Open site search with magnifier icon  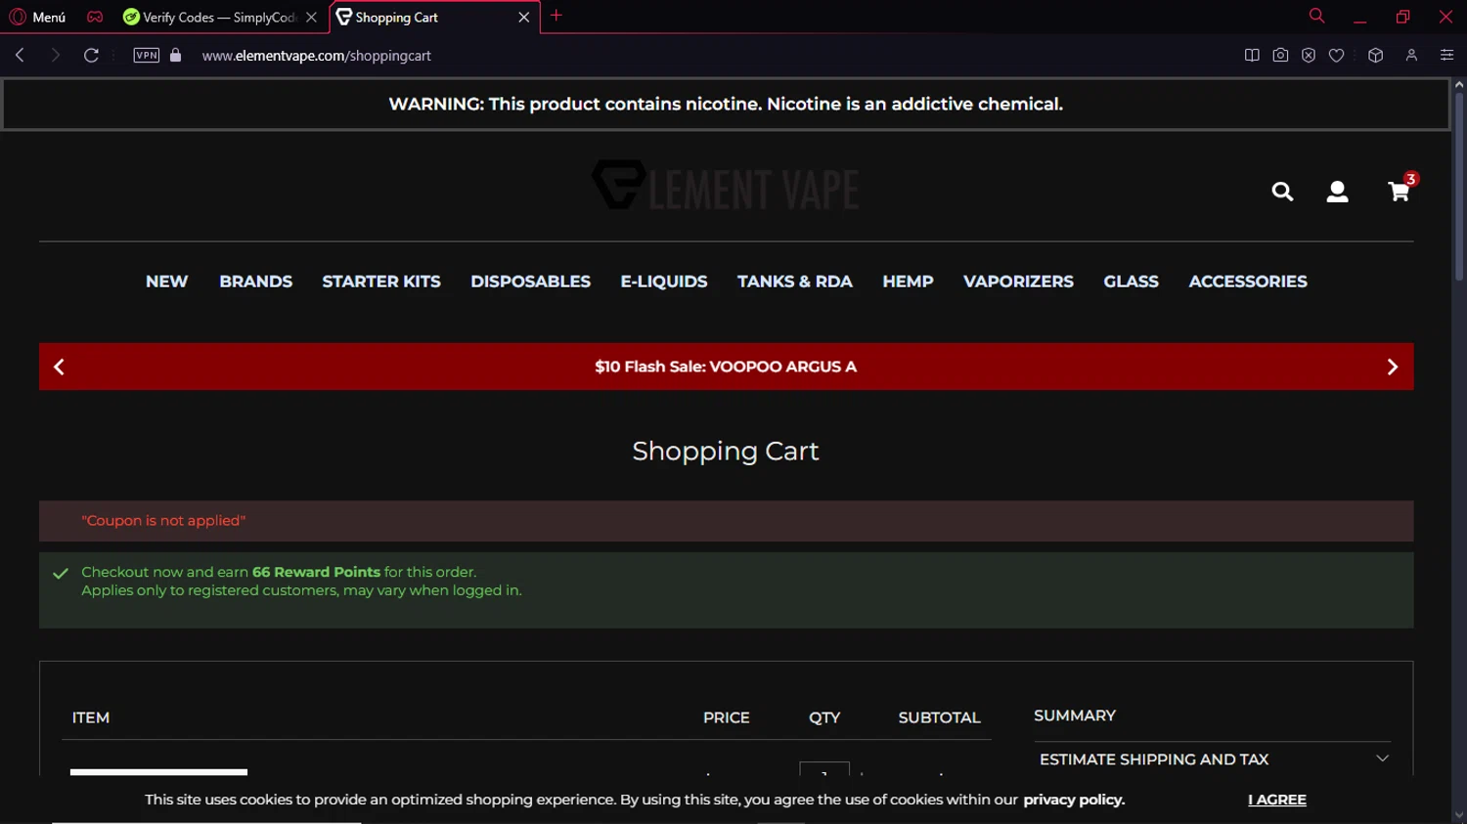[x=1282, y=192]
